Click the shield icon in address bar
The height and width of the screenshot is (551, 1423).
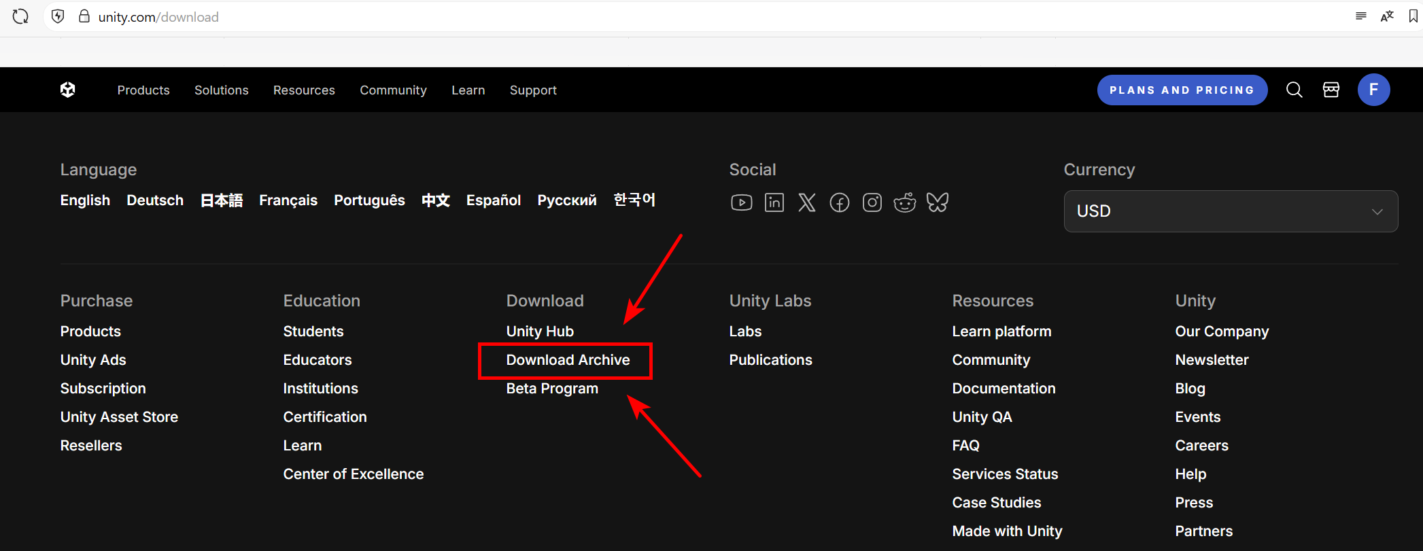coord(58,16)
